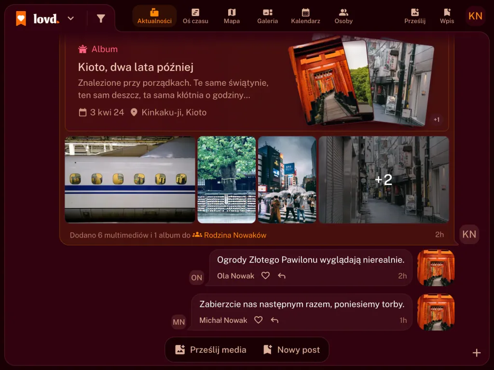Click the lovd. heart logo icon
The height and width of the screenshot is (370, 494).
tap(21, 18)
